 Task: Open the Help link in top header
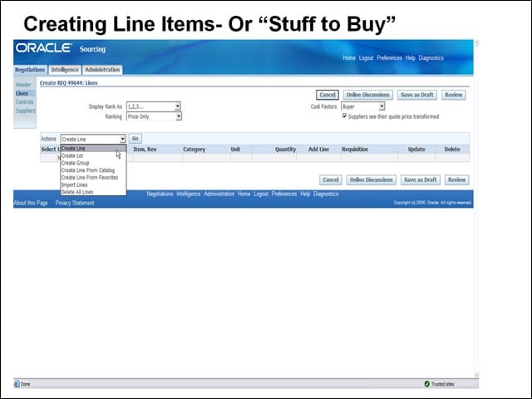point(410,58)
